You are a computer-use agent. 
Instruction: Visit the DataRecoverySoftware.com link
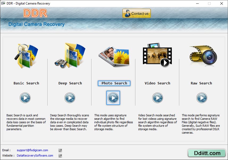(35, 156)
